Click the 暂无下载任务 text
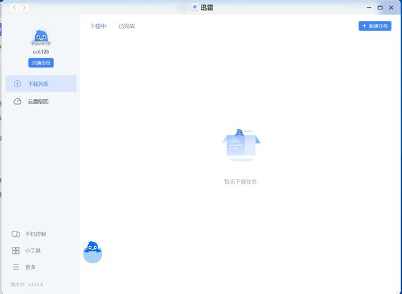This screenshot has height=294, width=402. pos(240,182)
